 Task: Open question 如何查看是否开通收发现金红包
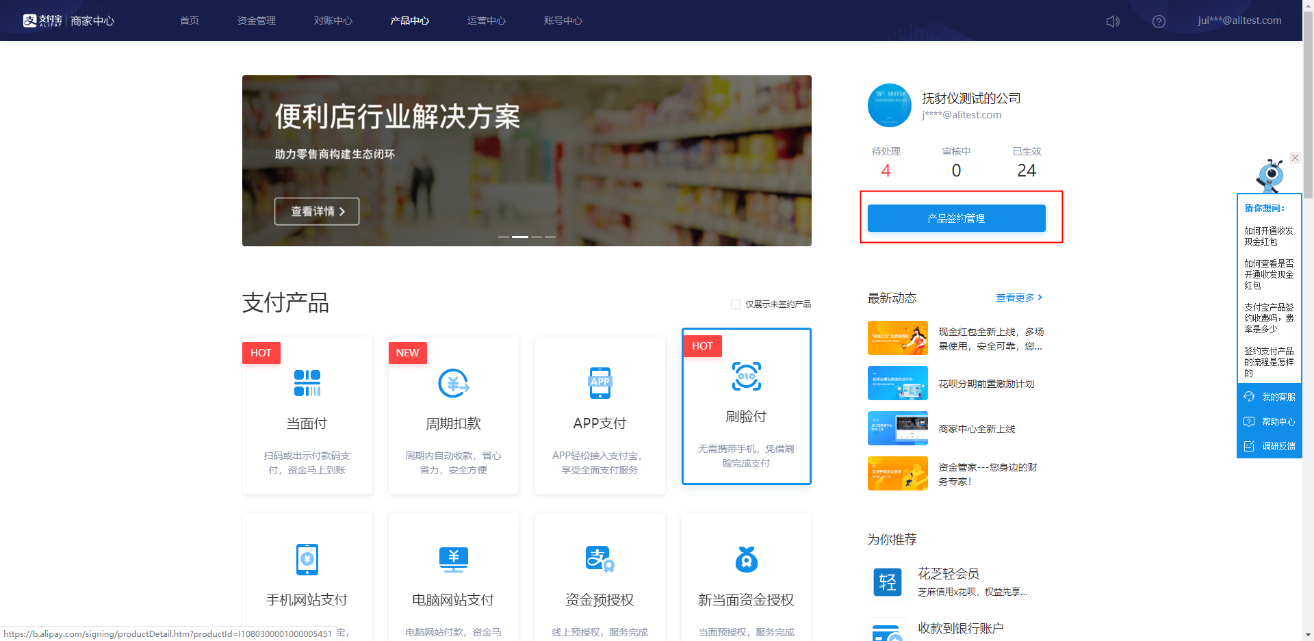click(1269, 274)
